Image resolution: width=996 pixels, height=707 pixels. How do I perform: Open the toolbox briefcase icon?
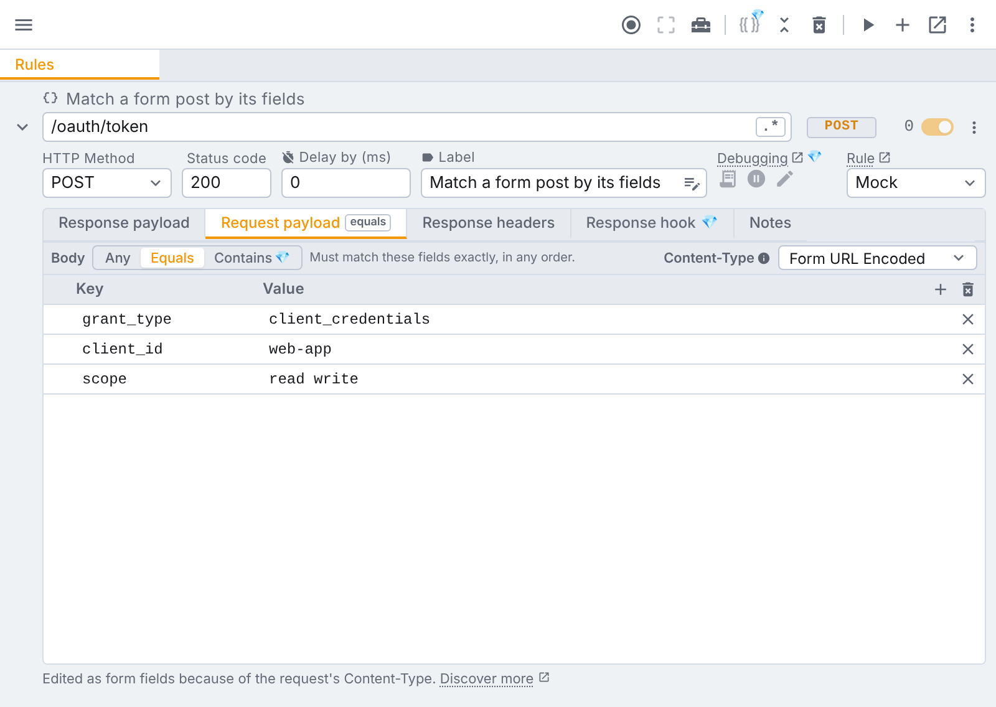[x=701, y=25]
